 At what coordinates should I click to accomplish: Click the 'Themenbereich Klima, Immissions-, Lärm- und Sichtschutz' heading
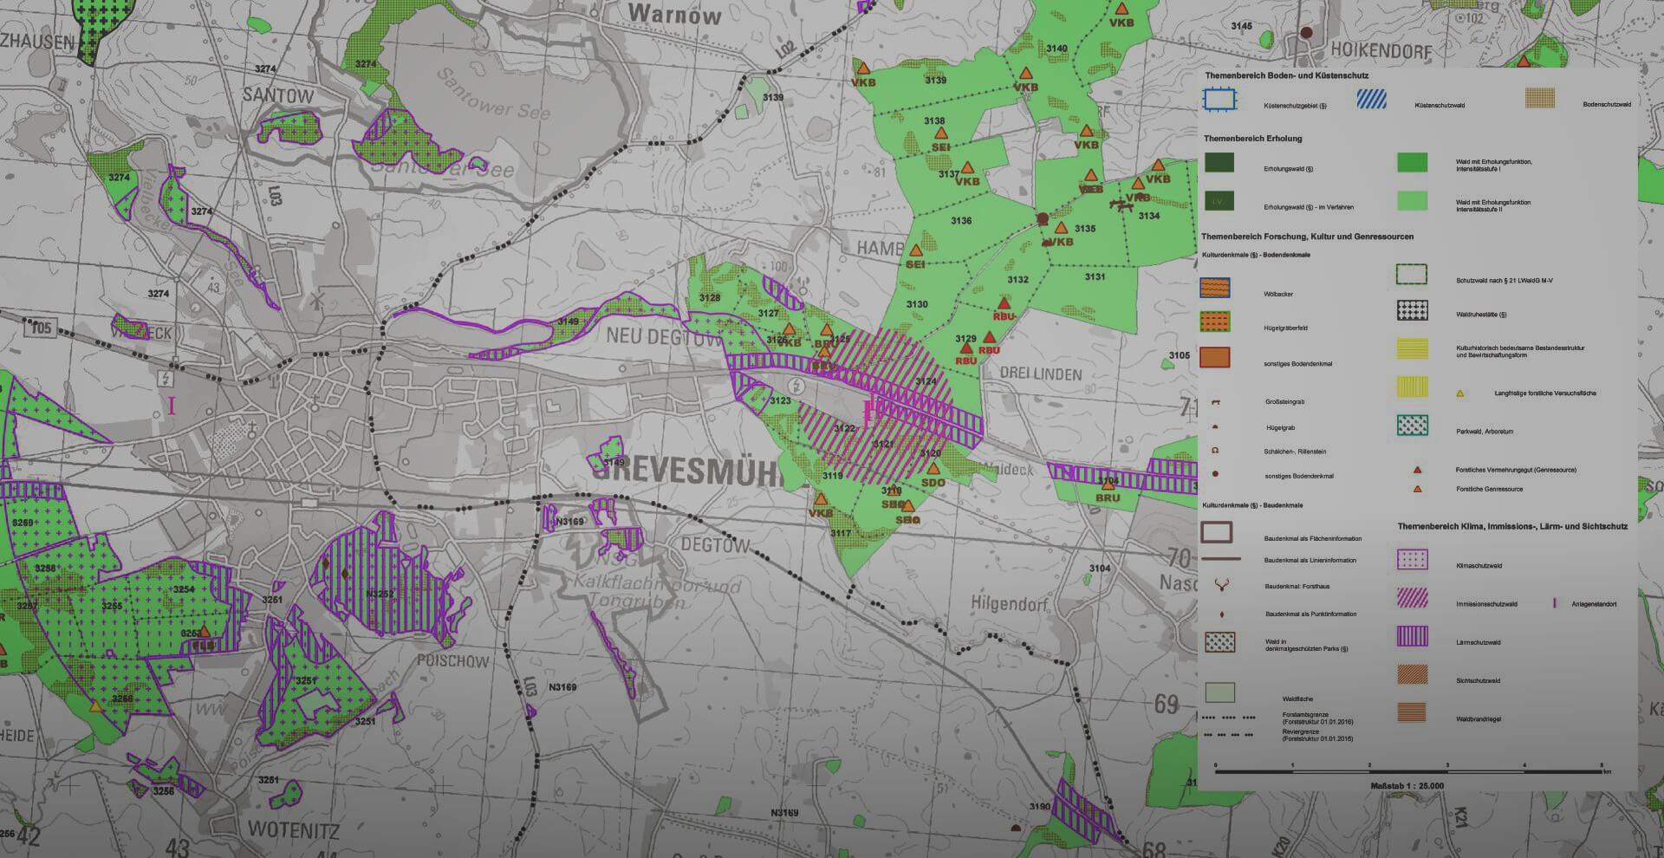[1512, 526]
